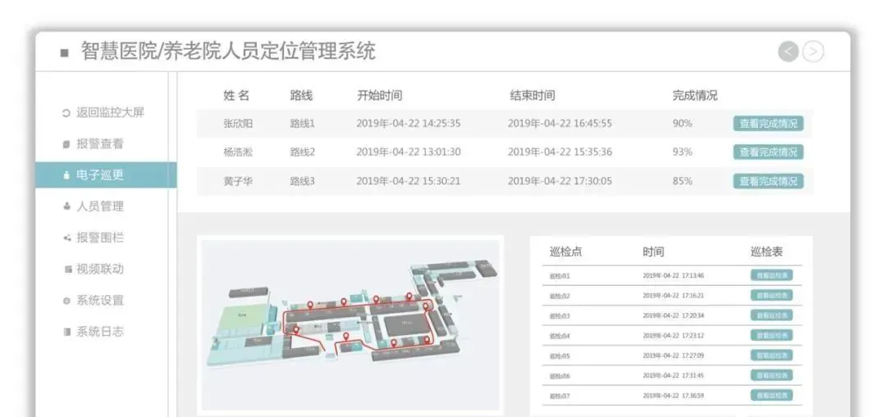The width and height of the screenshot is (886, 417).
Task: Open 查看完成情况 for 黄子华 route
Action: [x=768, y=181]
